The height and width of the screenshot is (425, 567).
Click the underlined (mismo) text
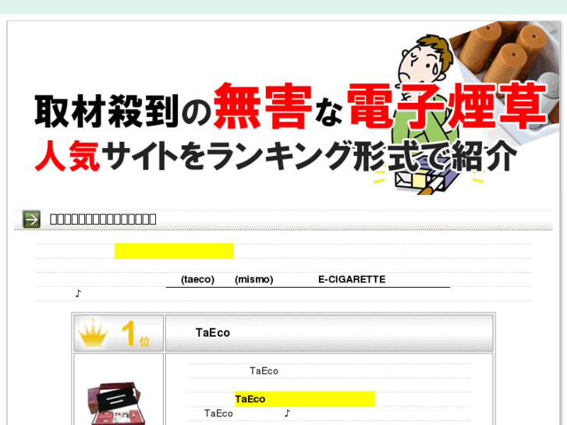point(253,280)
